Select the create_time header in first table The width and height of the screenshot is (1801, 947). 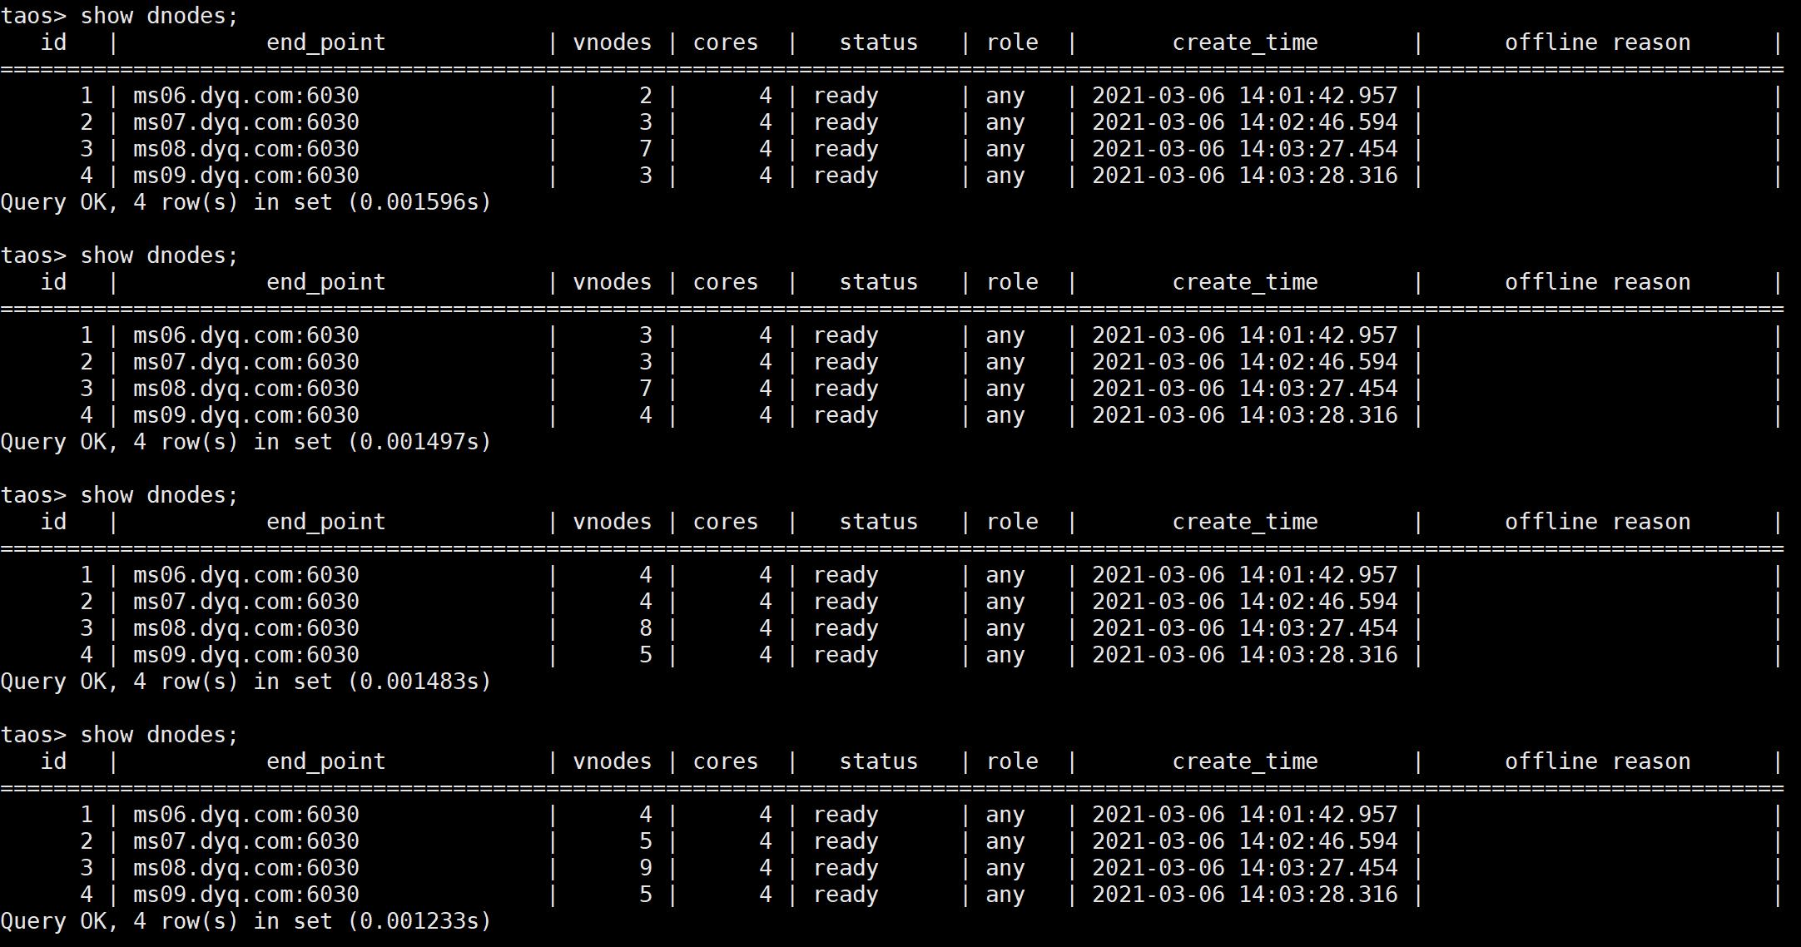pos(1244,42)
